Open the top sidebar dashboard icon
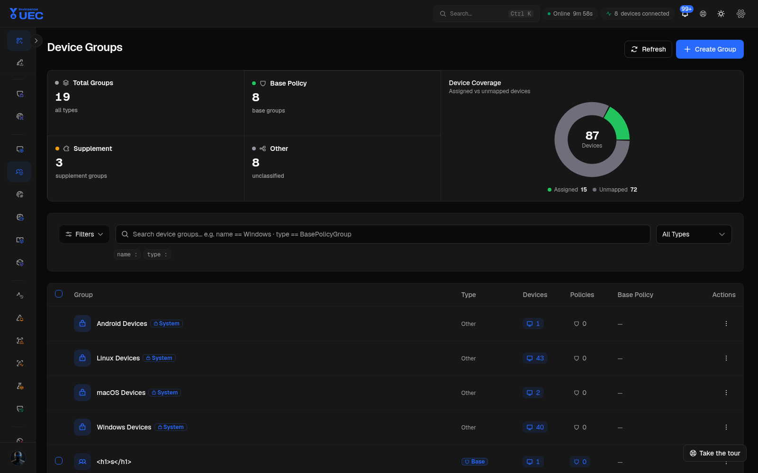The width and height of the screenshot is (758, 473). click(x=19, y=41)
